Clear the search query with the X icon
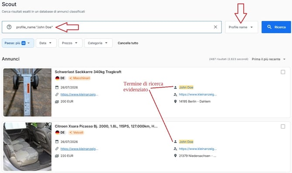Image resolution: width=292 pixels, height=173 pixels. click(x=215, y=27)
